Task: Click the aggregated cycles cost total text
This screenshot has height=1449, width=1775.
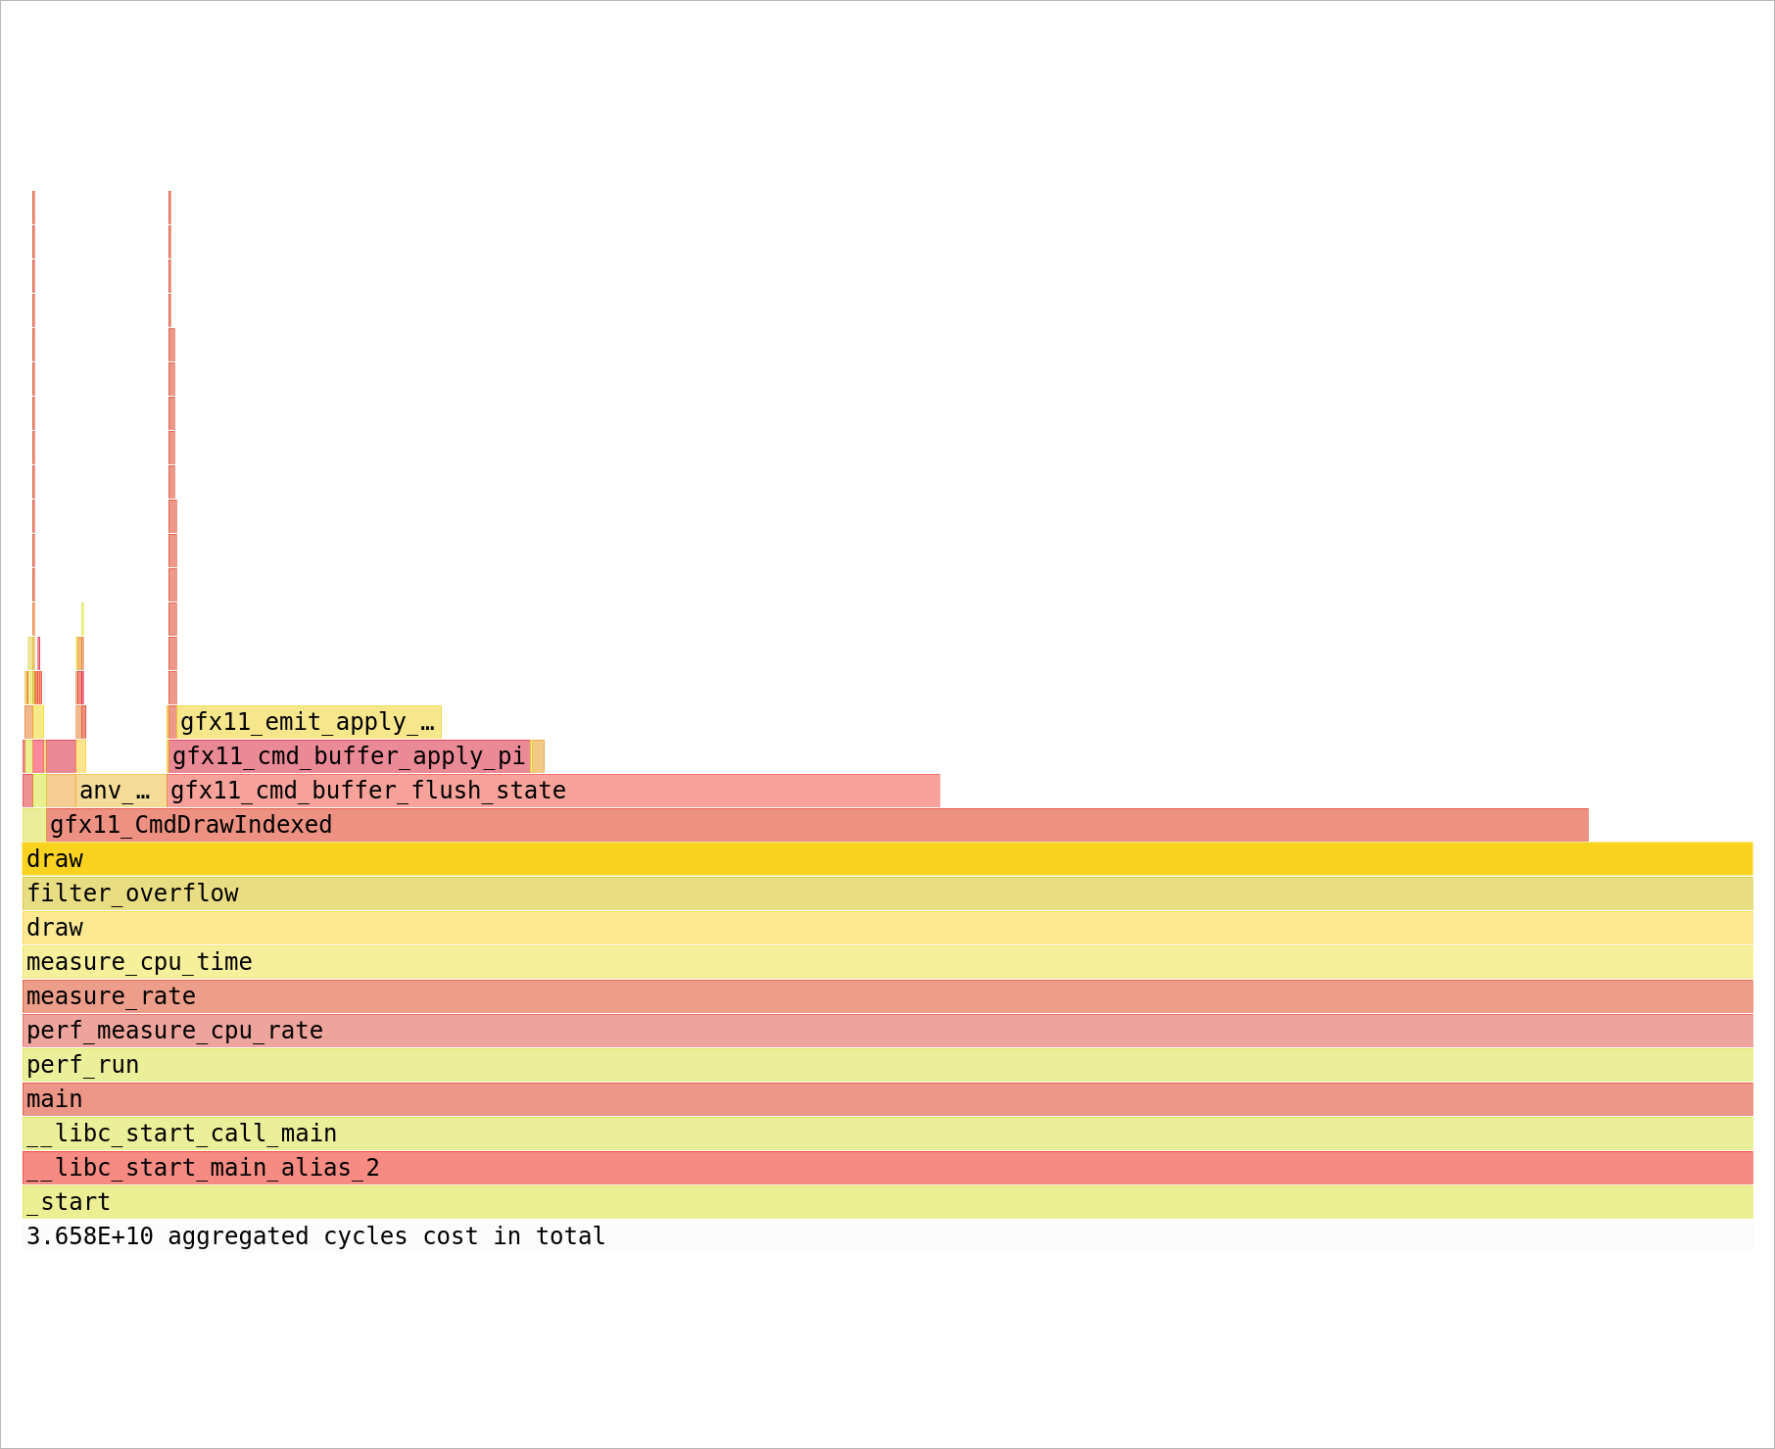Action: pos(315,1236)
